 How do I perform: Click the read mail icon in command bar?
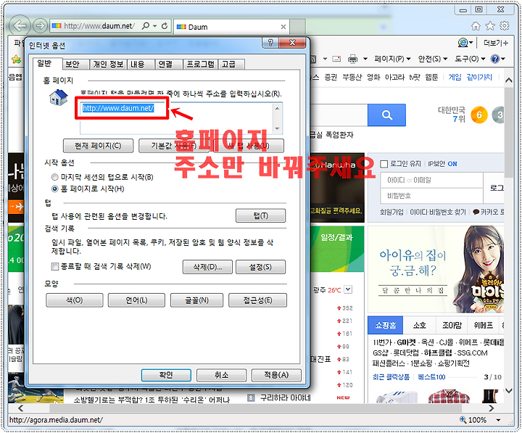pos(336,59)
